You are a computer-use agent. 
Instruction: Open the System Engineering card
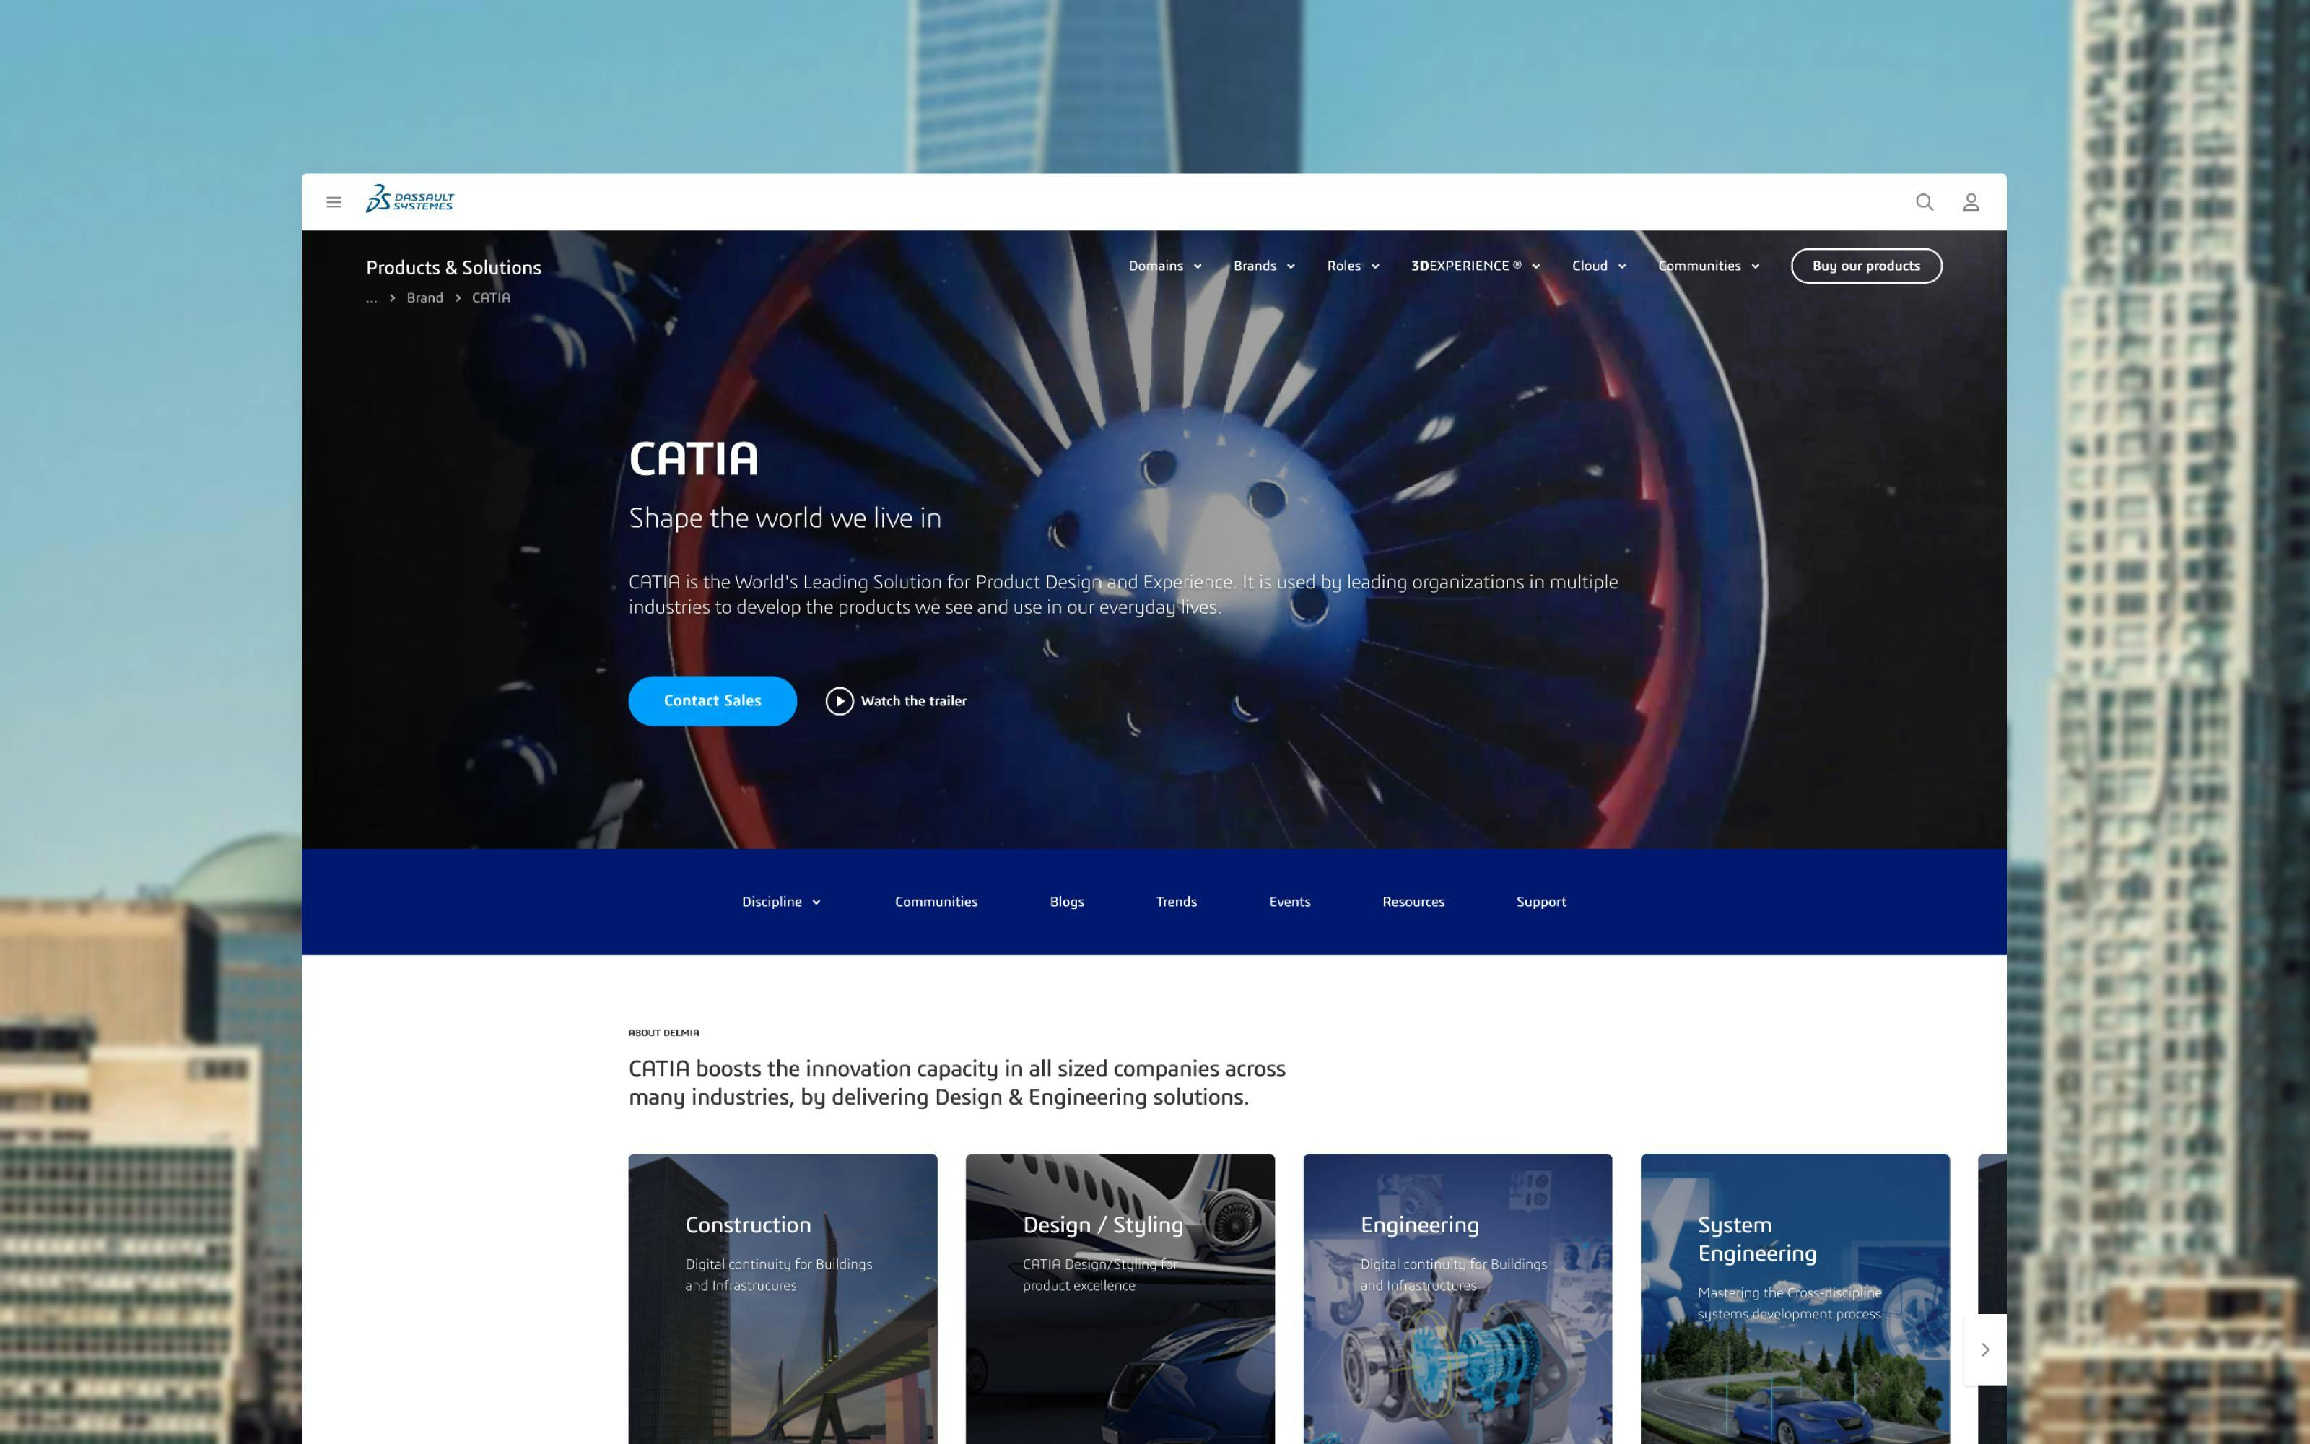pos(1795,1299)
